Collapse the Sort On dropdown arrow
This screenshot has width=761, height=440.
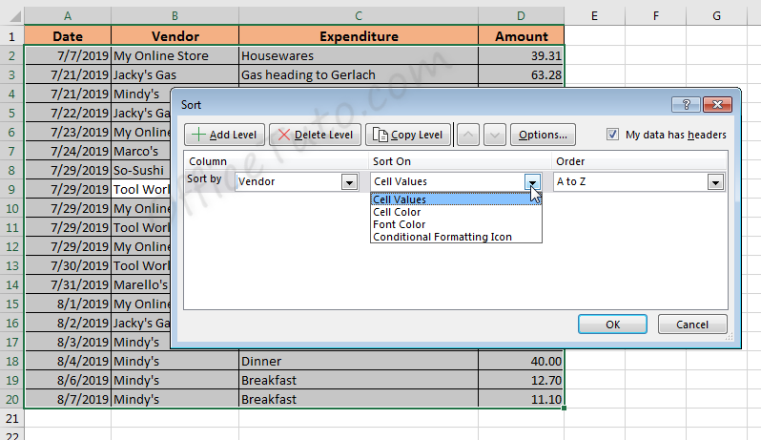tap(532, 182)
